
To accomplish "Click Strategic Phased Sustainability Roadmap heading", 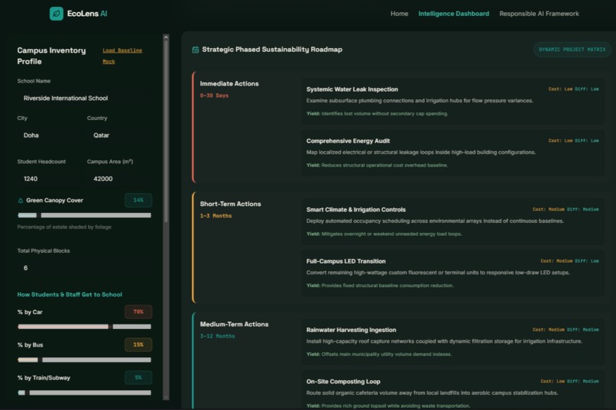I will (272, 50).
